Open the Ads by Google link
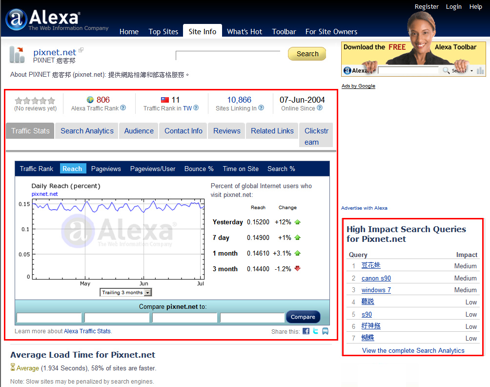Screen dimensions: 490x387 point(358,86)
